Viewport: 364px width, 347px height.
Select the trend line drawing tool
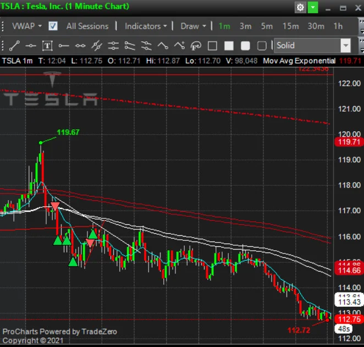pos(14,46)
